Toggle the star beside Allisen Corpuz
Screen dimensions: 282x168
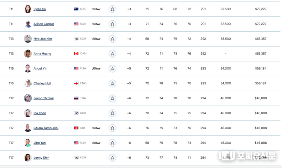tap(113, 24)
